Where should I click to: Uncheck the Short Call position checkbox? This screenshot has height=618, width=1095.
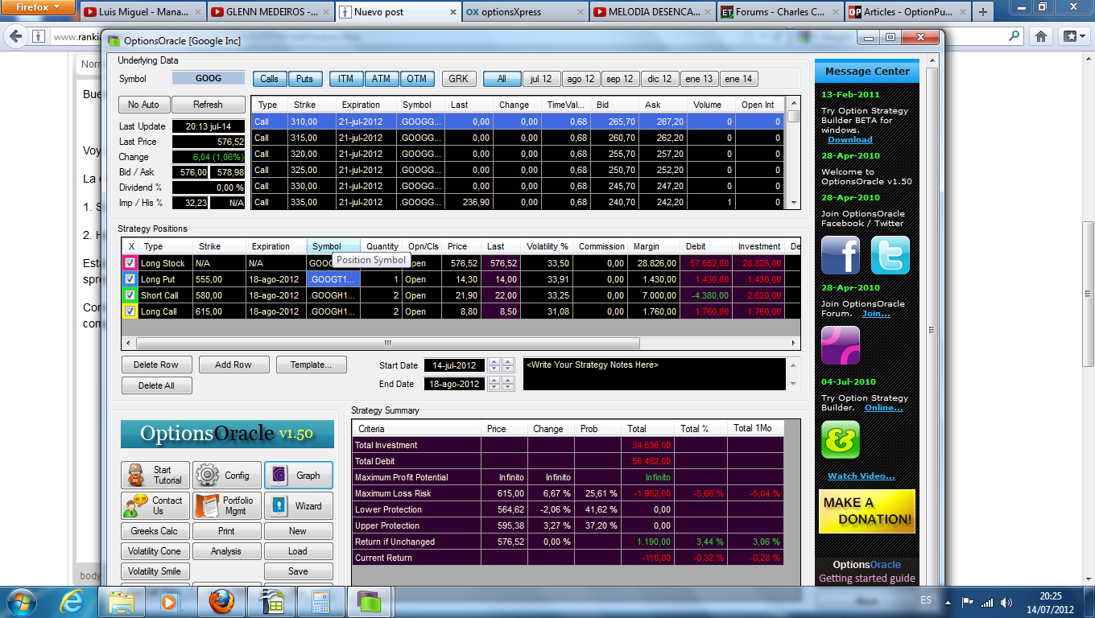coord(130,295)
